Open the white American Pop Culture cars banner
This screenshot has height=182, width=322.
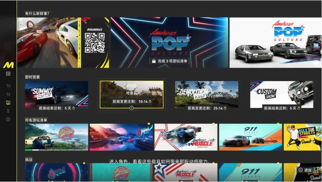click(275, 43)
